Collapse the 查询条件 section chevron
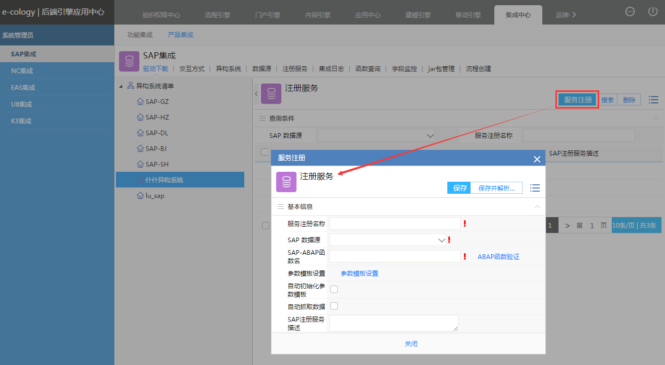The height and width of the screenshot is (365, 665). [656, 119]
